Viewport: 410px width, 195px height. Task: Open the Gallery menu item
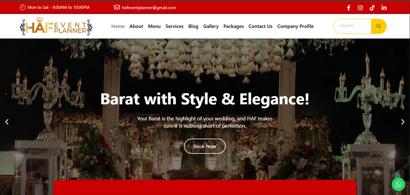tap(211, 26)
